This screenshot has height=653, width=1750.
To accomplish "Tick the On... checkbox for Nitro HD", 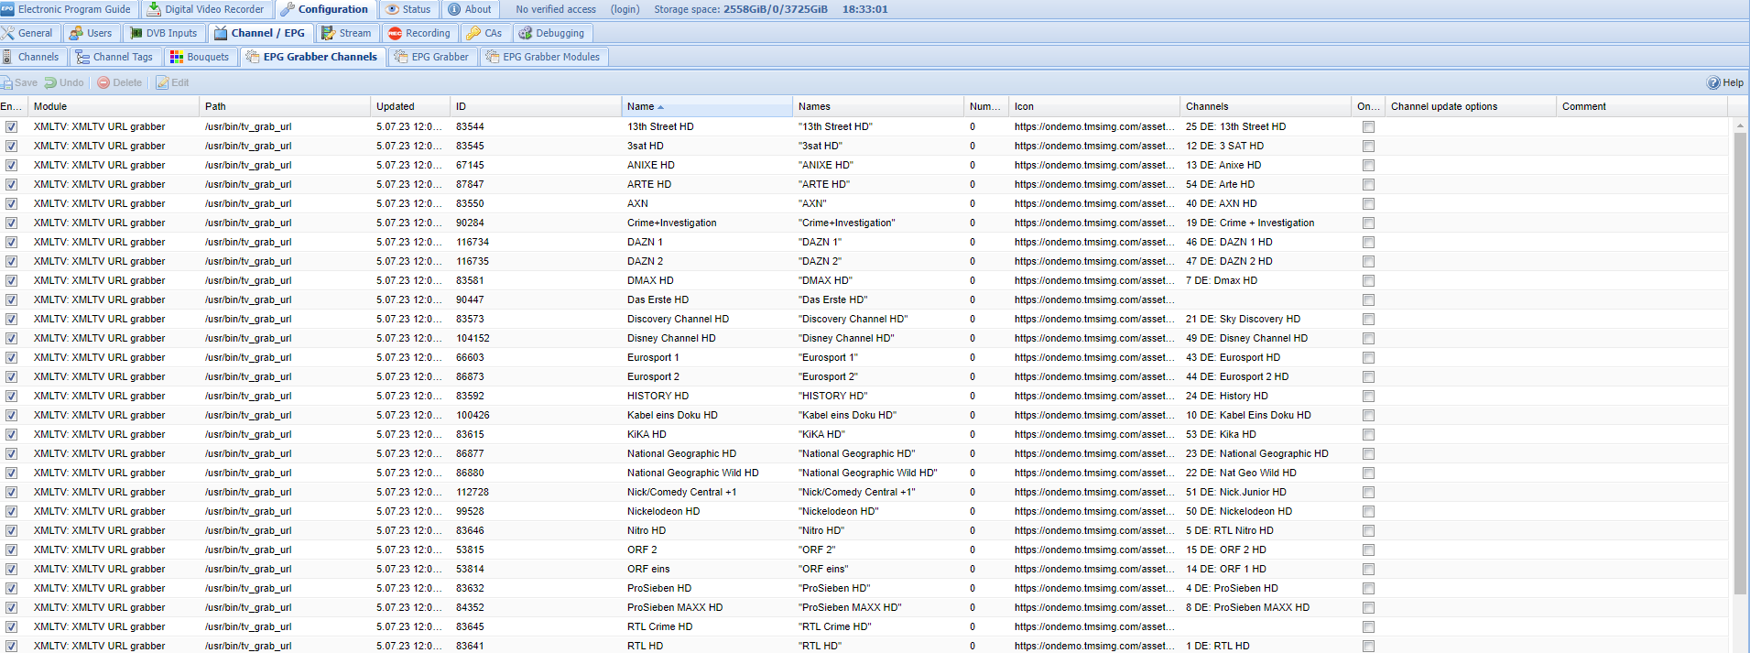I will pos(1368,531).
